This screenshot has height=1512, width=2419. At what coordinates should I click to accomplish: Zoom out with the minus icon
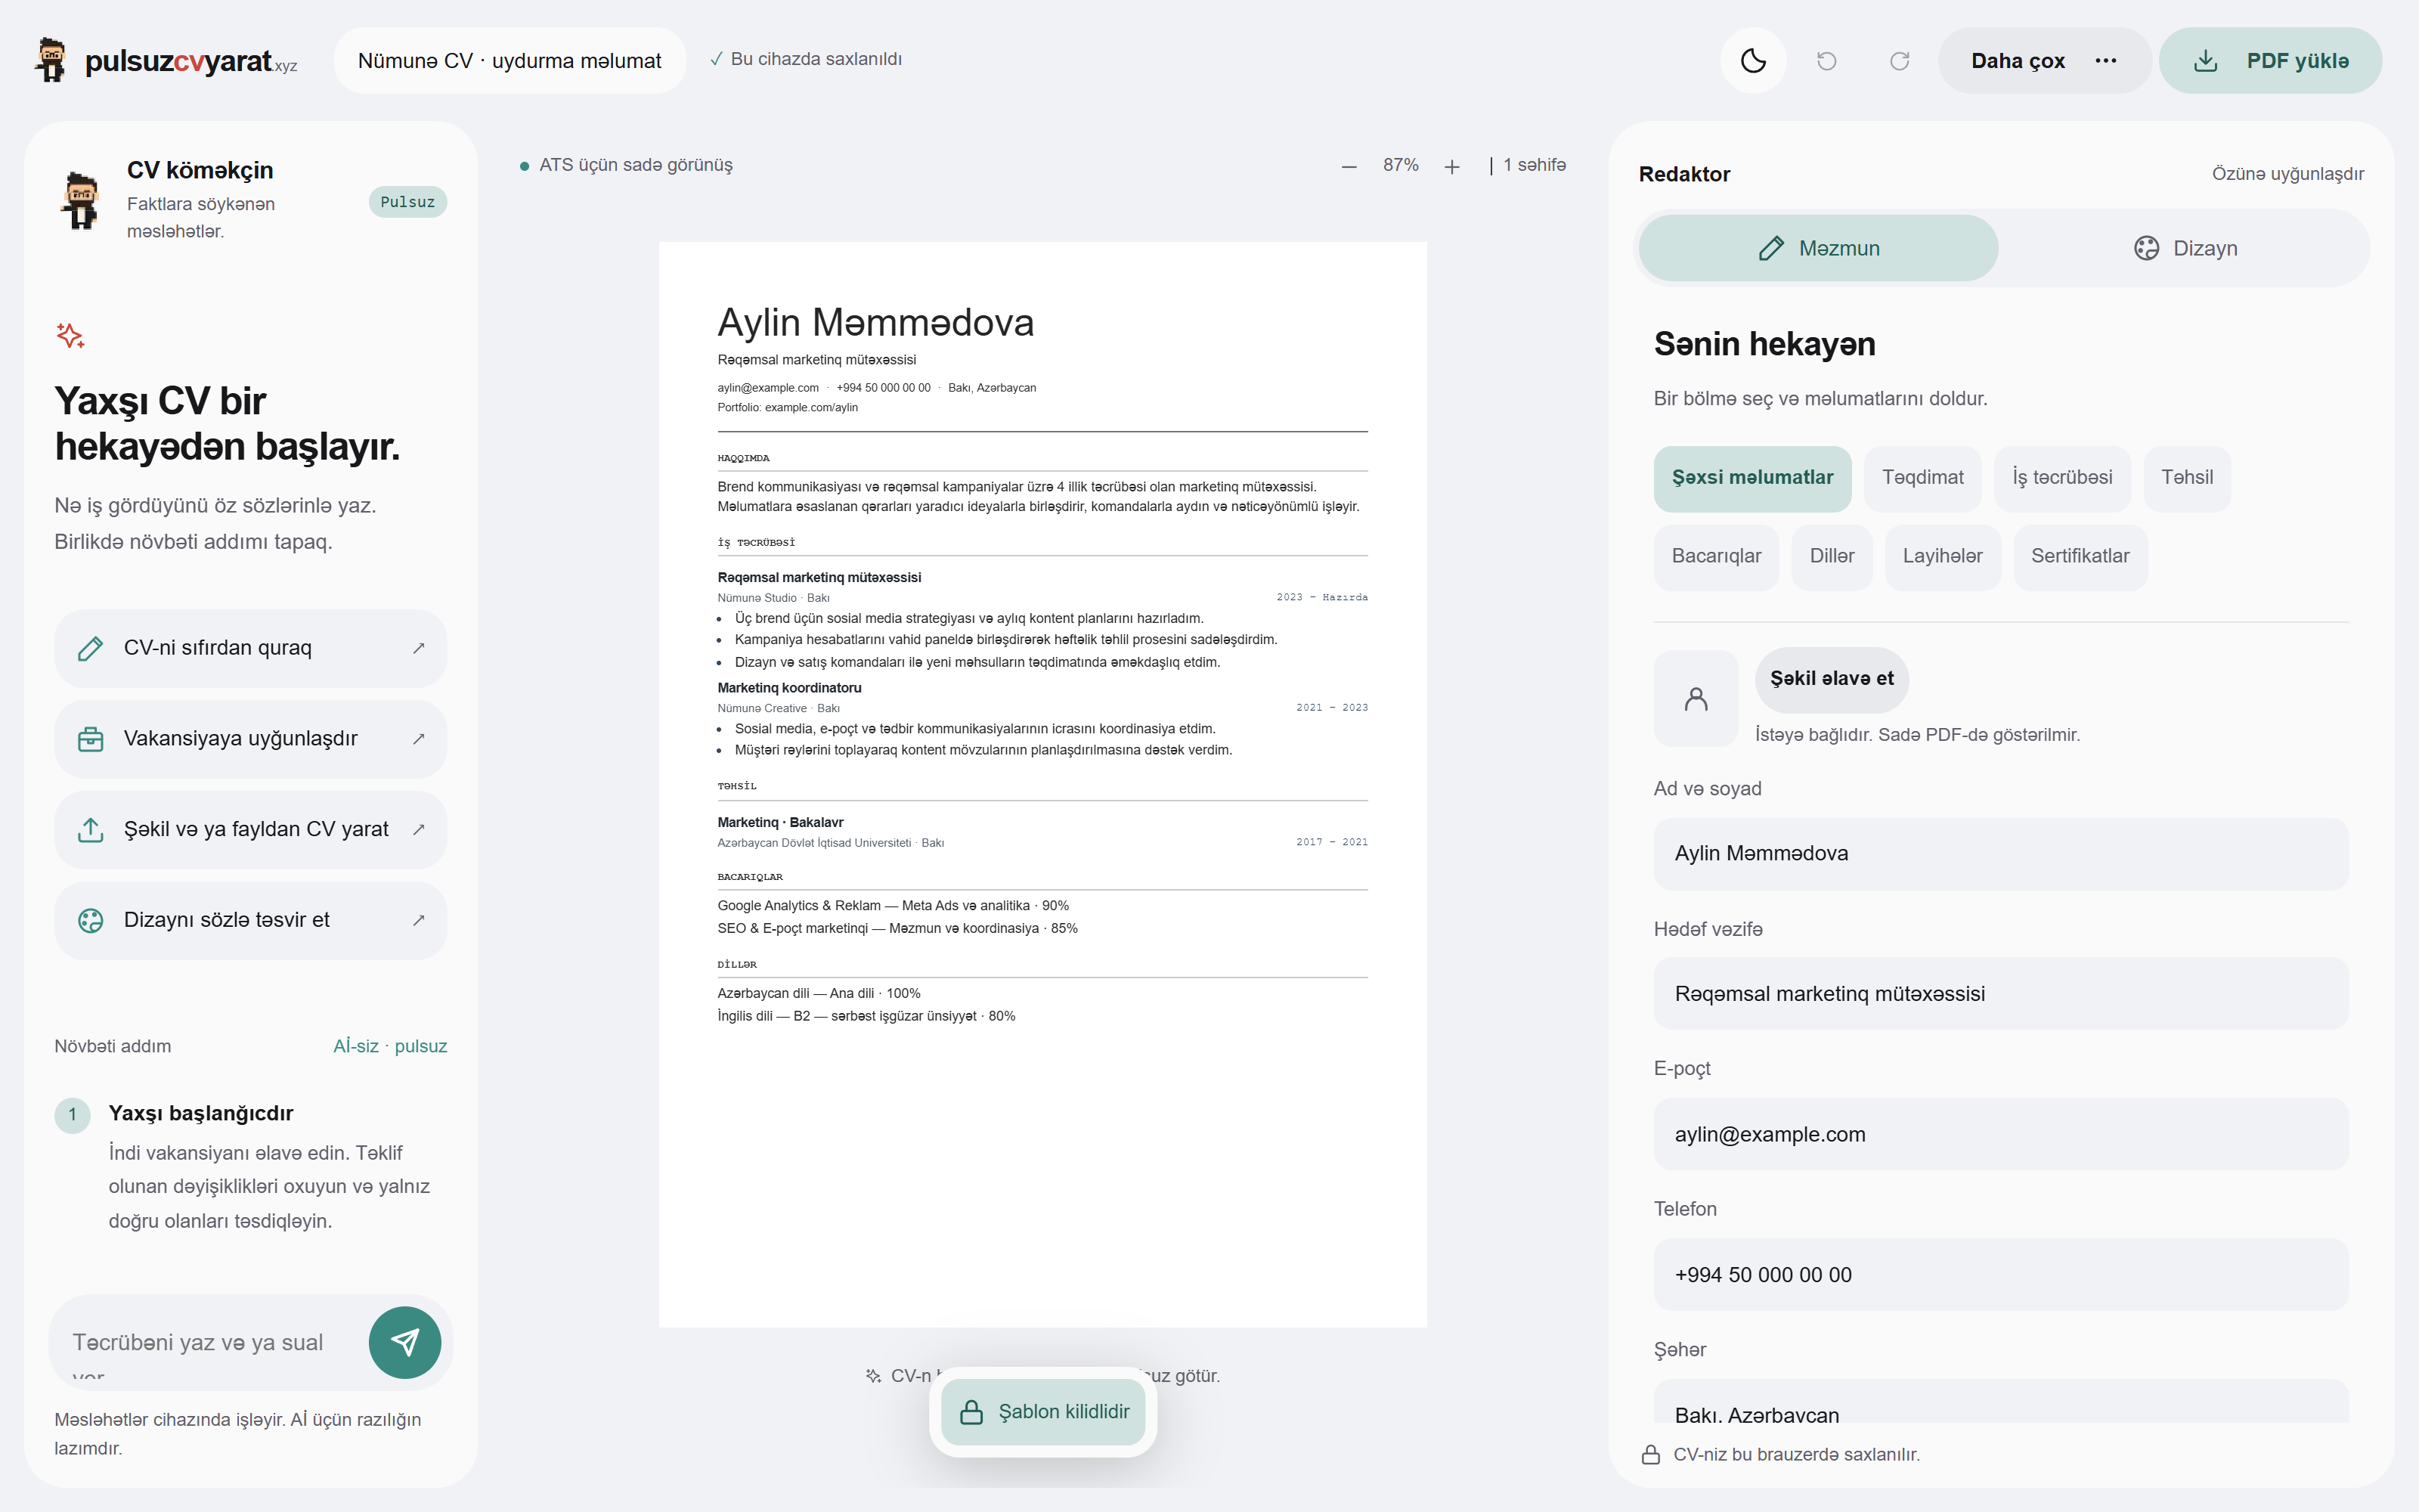(1349, 166)
